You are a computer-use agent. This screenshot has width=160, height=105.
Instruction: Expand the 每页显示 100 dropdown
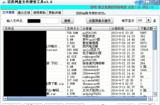coord(148,20)
